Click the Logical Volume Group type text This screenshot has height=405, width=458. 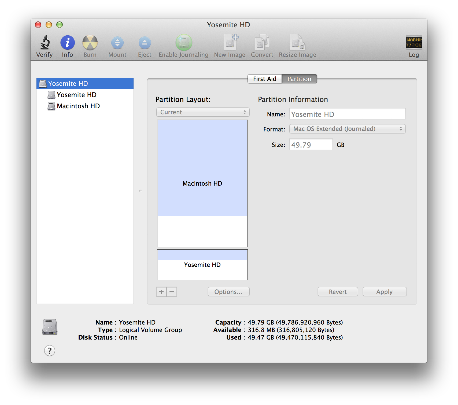(150, 330)
